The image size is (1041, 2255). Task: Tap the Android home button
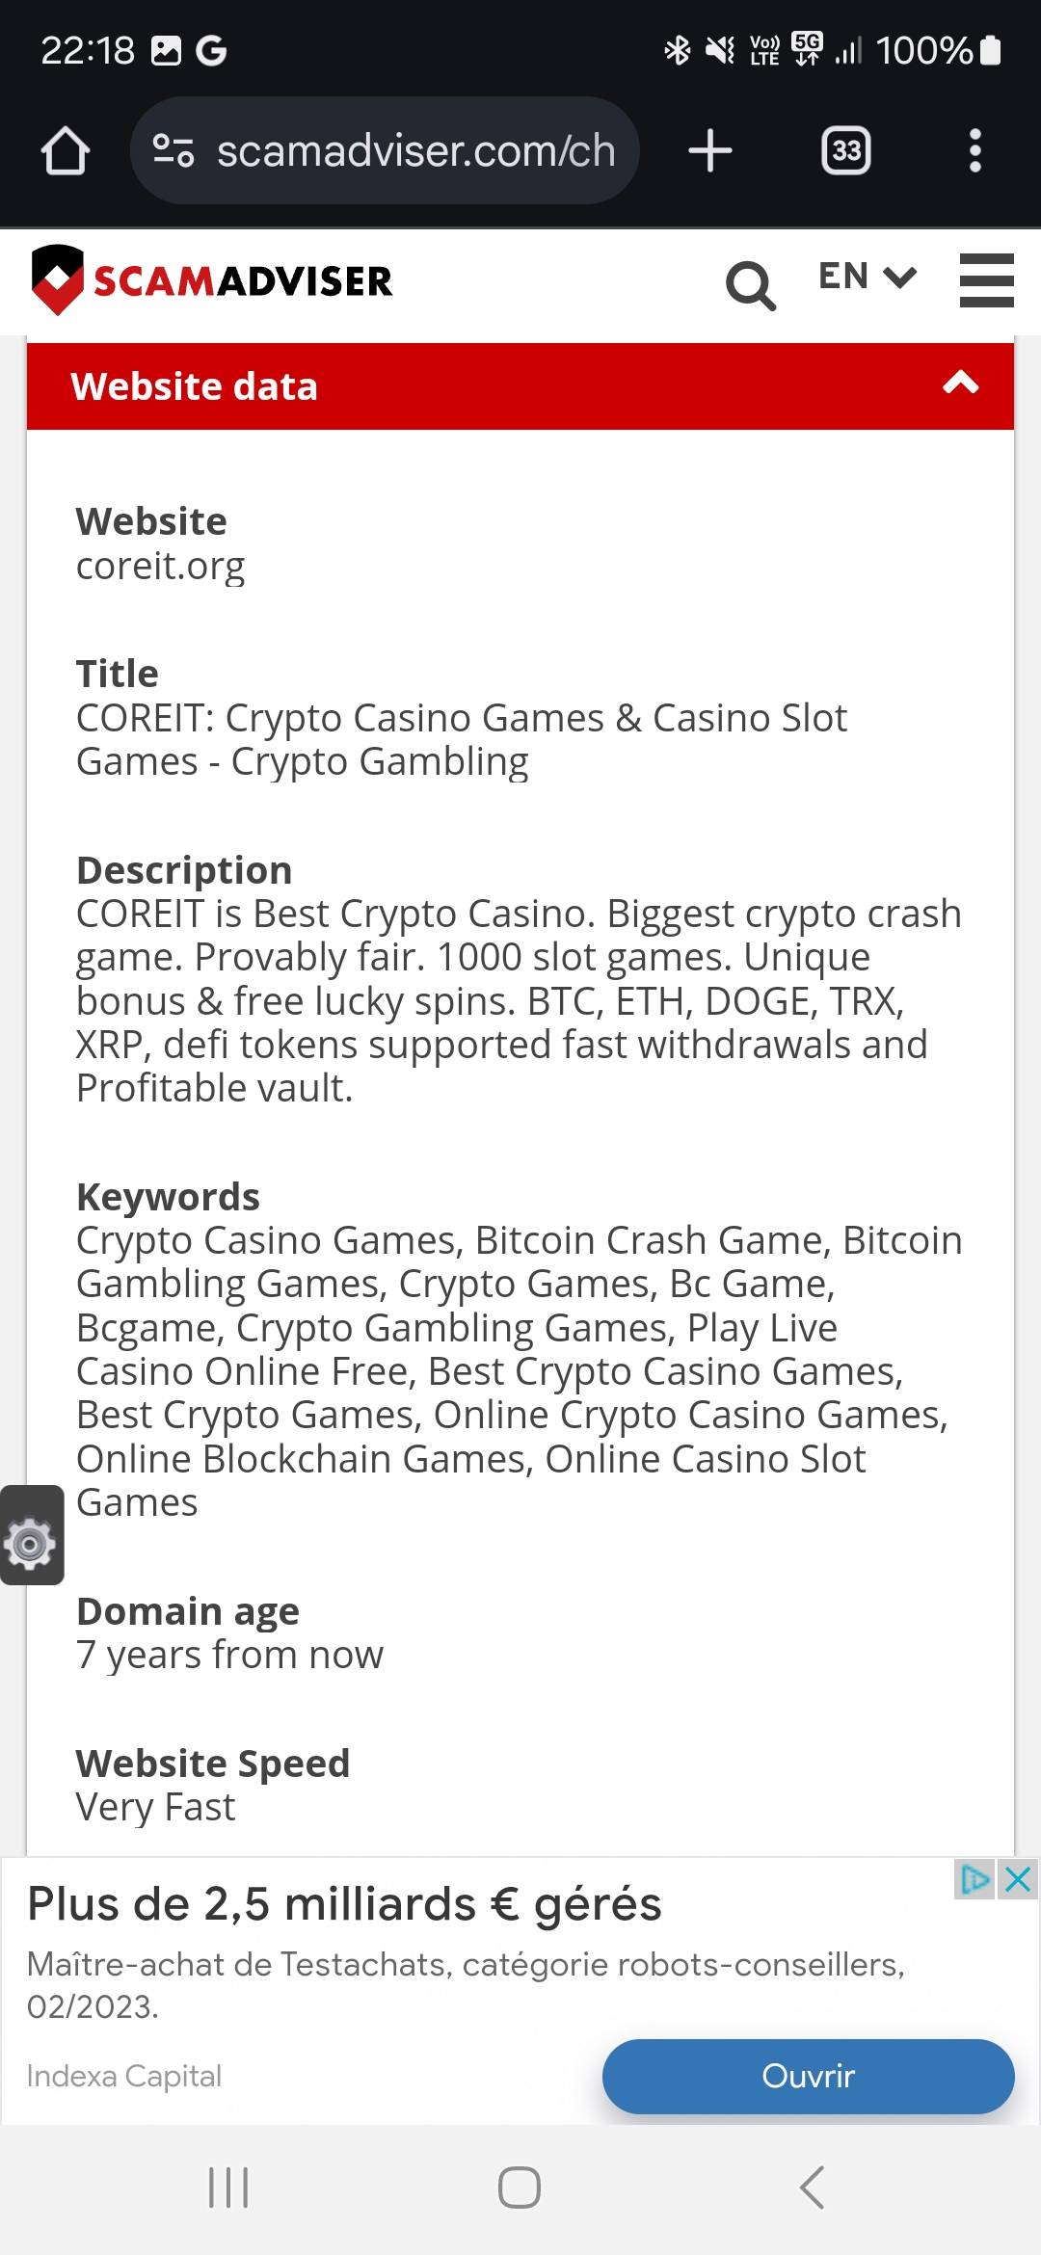coord(520,2188)
